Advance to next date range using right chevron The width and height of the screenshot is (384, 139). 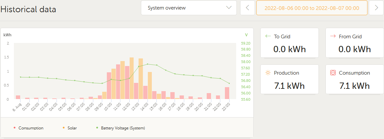coord(376,8)
